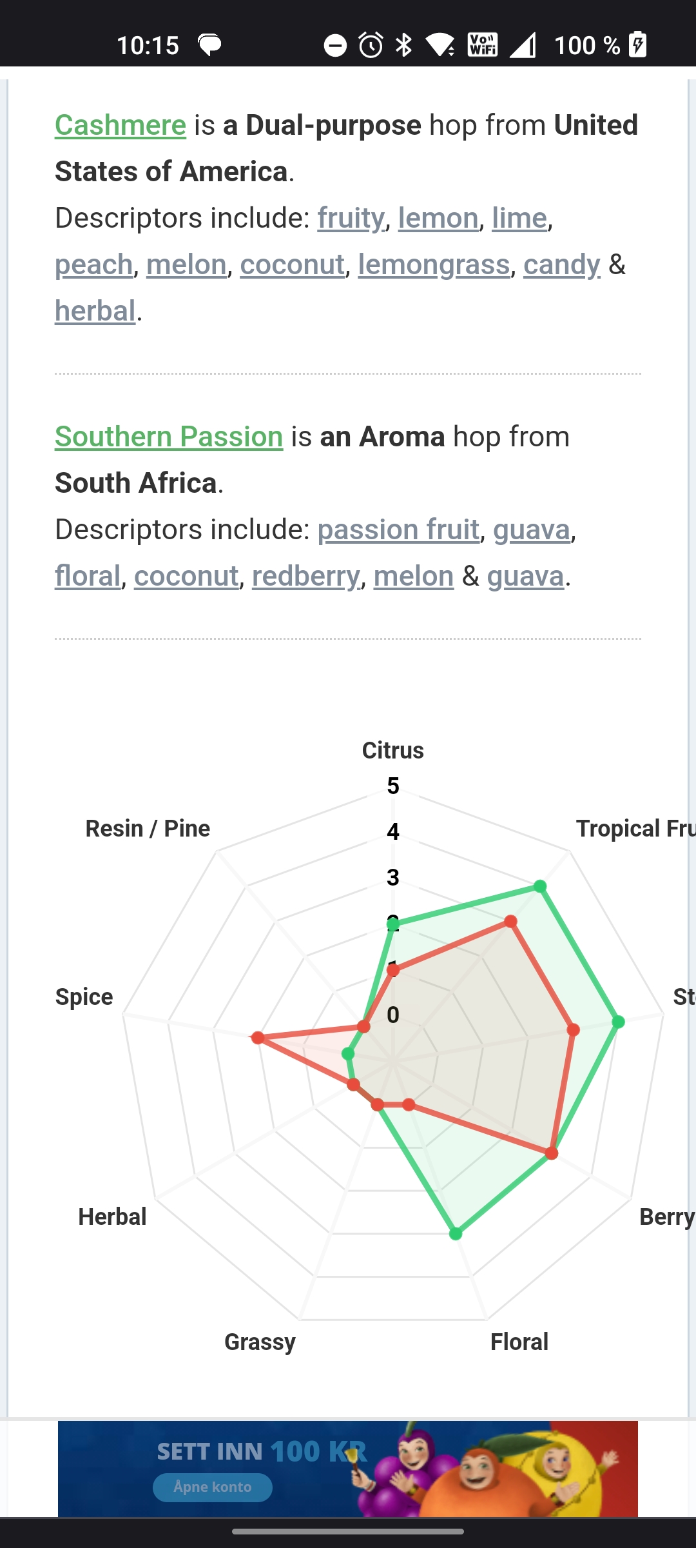Tap the Åpne konto ad button
Screen dimensions: 696x1548
[213, 1487]
